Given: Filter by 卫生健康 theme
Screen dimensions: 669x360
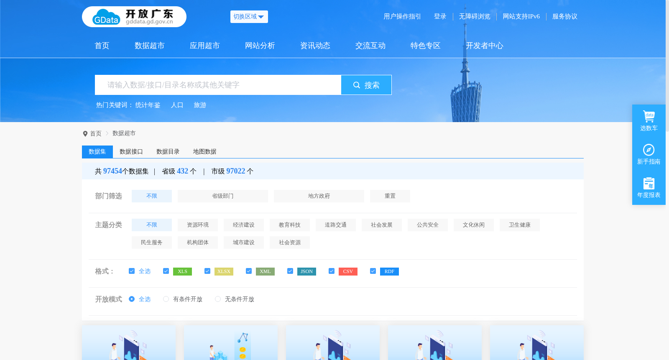Looking at the screenshot, I should pos(520,225).
